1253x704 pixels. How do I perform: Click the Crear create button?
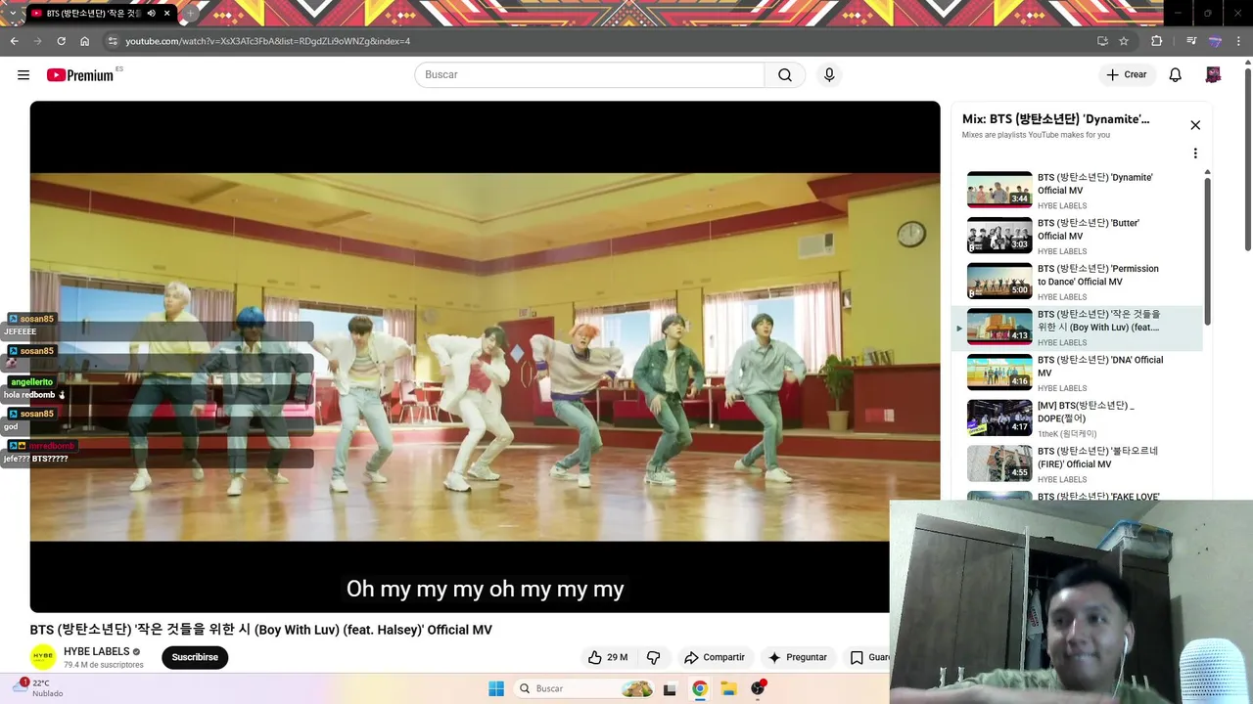(1127, 75)
